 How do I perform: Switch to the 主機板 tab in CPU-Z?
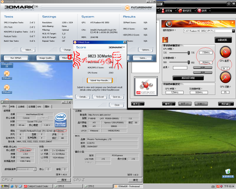(21, 107)
